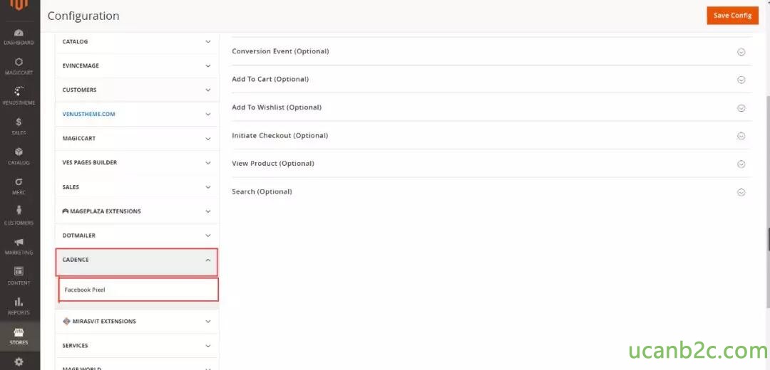Expand the DOTMAILER section chevron
Image resolution: width=770 pixels, height=370 pixels.
[x=207, y=236]
